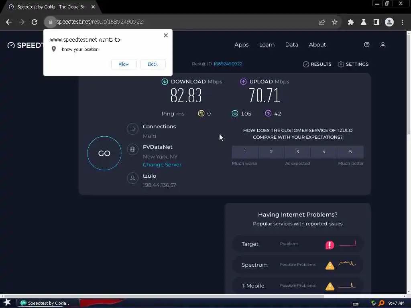Screen dimensions: 411x308
Task: Open the Spectrum possible problems row
Action: [x=298, y=265]
